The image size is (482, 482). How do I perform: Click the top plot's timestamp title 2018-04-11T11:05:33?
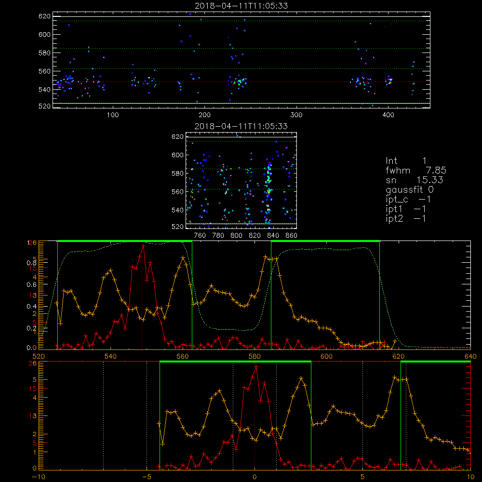[x=241, y=6]
